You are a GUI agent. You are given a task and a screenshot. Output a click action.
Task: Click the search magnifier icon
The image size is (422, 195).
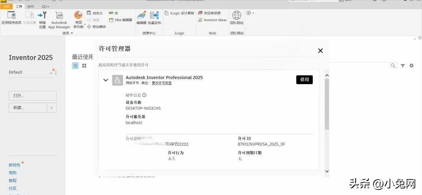point(393,65)
